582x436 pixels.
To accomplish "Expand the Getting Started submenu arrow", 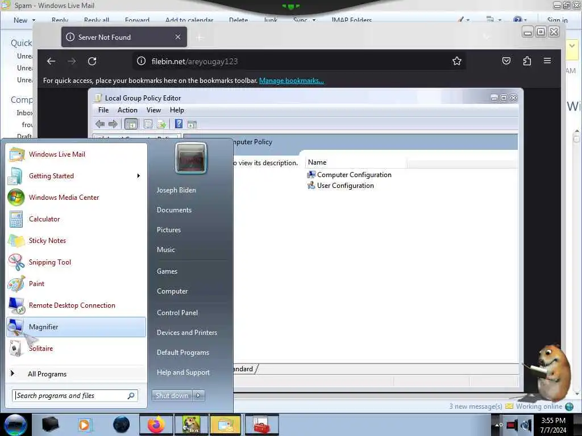I will coord(139,176).
